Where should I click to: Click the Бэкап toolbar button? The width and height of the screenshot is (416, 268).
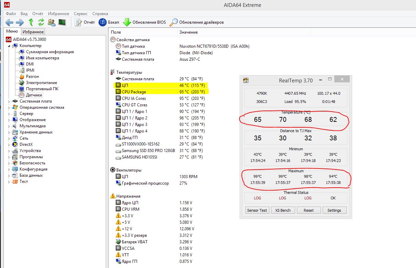(x=109, y=22)
